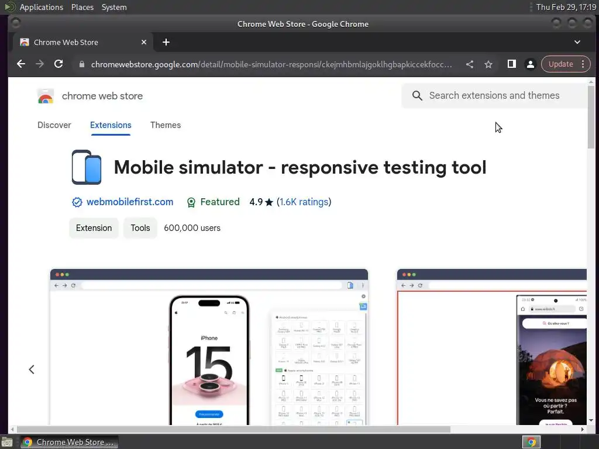Open a new tab with plus button
Image resolution: width=599 pixels, height=449 pixels.
[x=166, y=42]
